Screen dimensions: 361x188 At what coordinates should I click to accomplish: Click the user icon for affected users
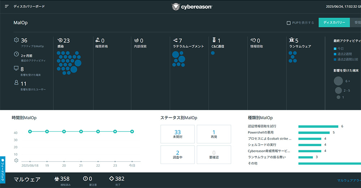16,82
